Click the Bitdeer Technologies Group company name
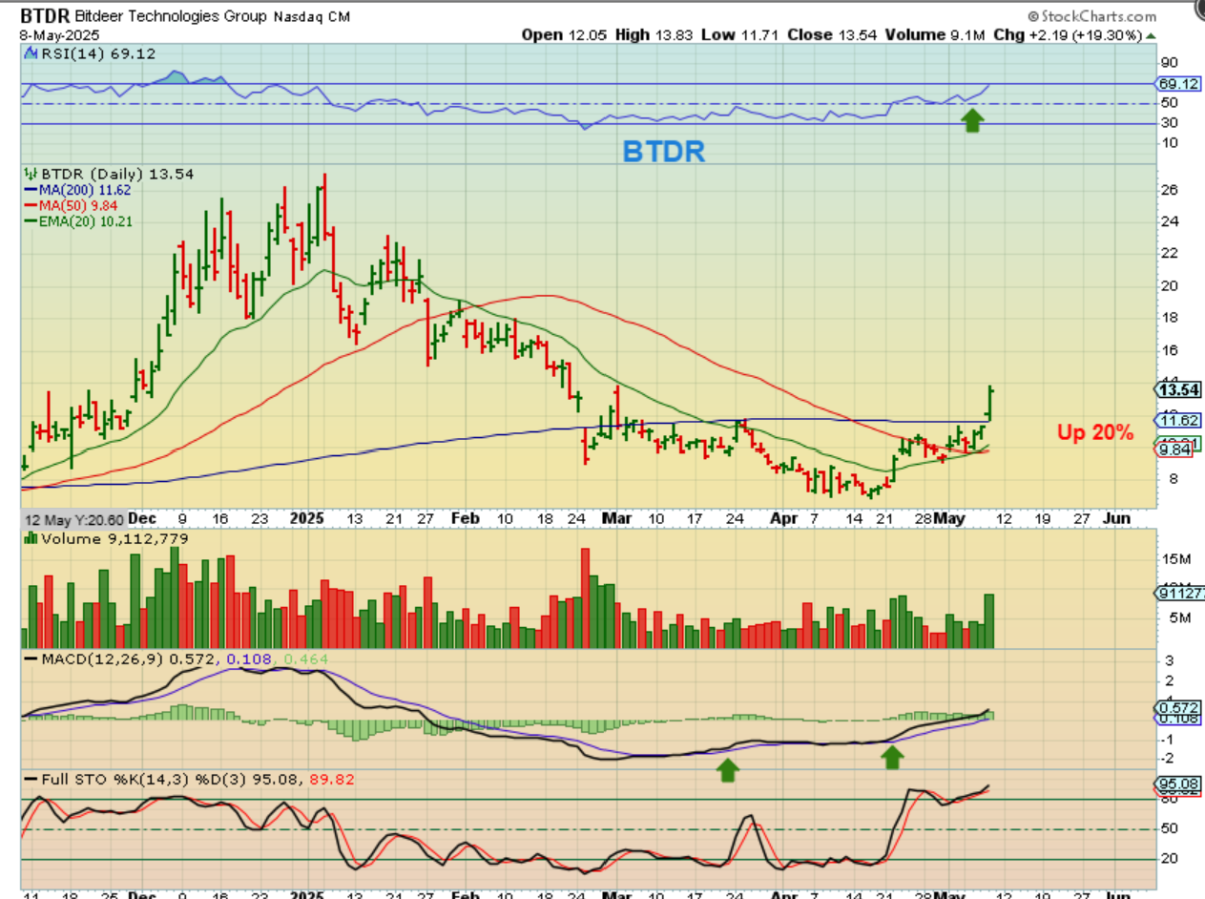The width and height of the screenshot is (1205, 899). coord(172,17)
